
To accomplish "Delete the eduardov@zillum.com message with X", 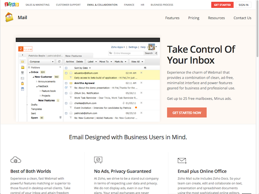I will [x=141, y=73].
